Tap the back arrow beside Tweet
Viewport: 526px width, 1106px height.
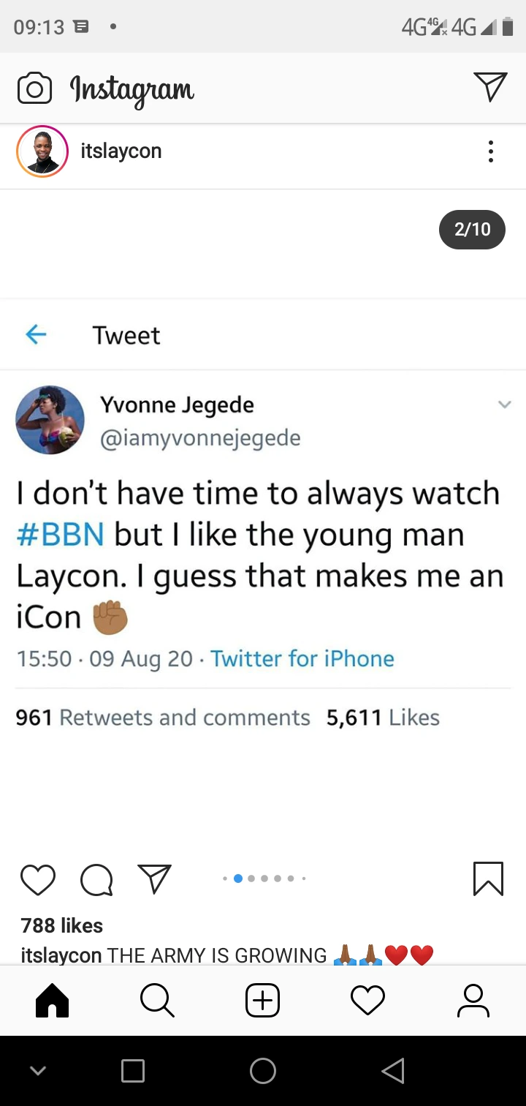tap(36, 335)
